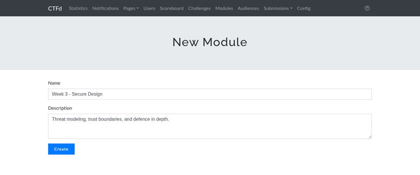Go to the Challenges page

pos(199,8)
